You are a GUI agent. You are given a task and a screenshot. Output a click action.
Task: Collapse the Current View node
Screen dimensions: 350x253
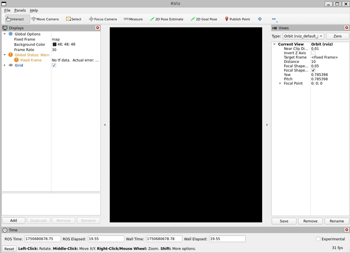click(274, 44)
